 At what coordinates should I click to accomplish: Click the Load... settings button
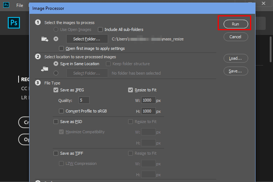(236, 58)
